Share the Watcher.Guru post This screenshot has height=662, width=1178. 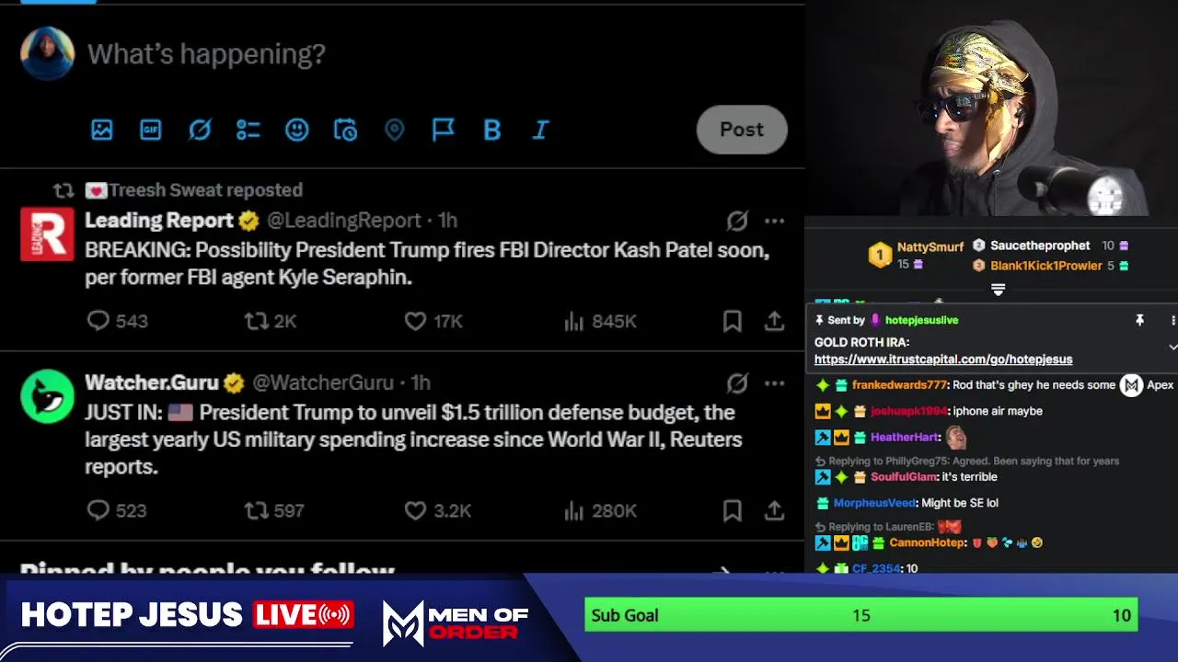coord(775,510)
